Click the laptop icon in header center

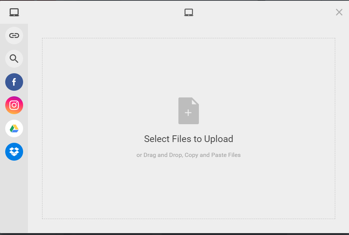189,12
